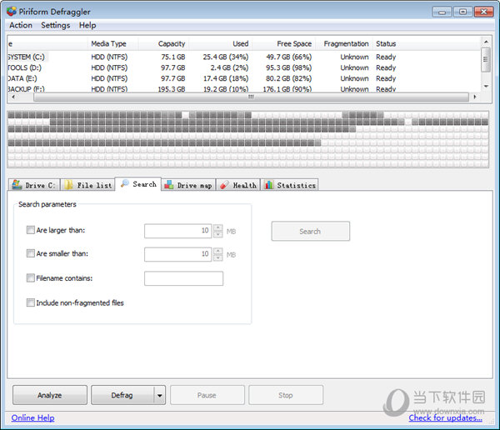The image size is (500, 430).
Task: Close the Defraggler window
Action: point(483,12)
